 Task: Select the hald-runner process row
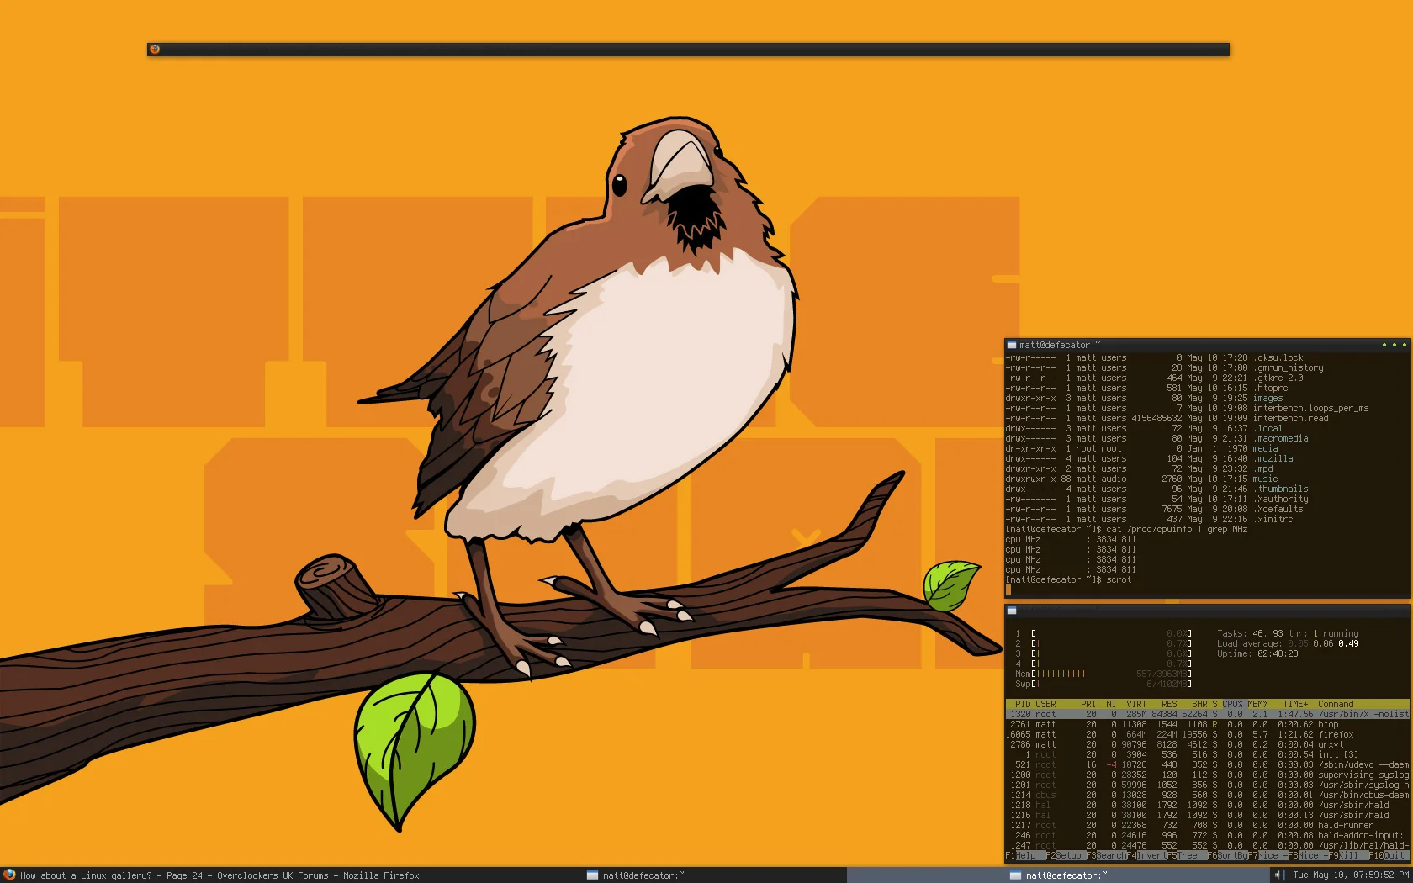click(1207, 825)
